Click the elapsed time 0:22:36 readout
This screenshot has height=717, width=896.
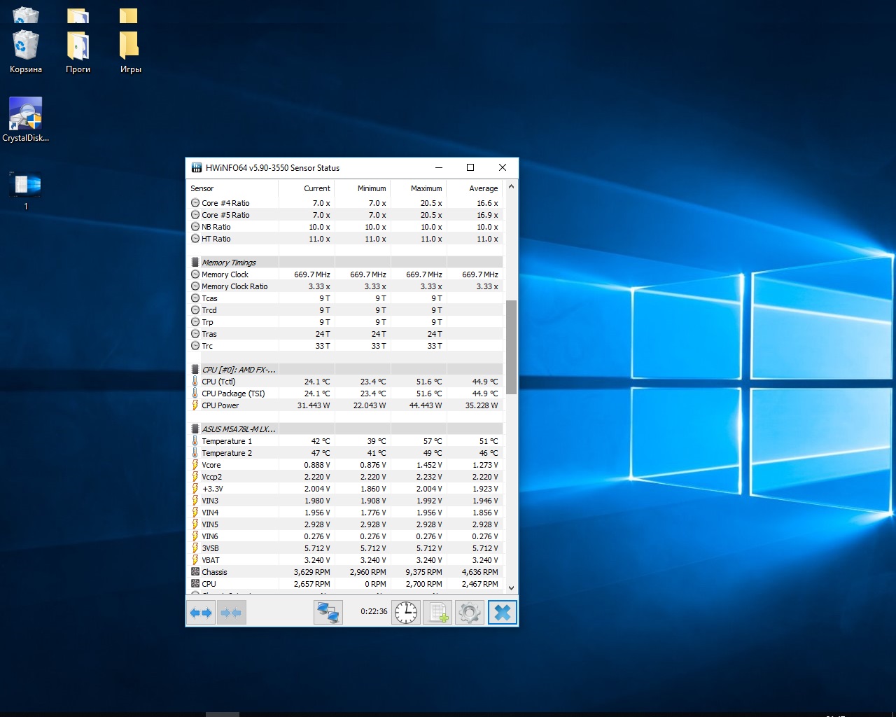pos(374,611)
